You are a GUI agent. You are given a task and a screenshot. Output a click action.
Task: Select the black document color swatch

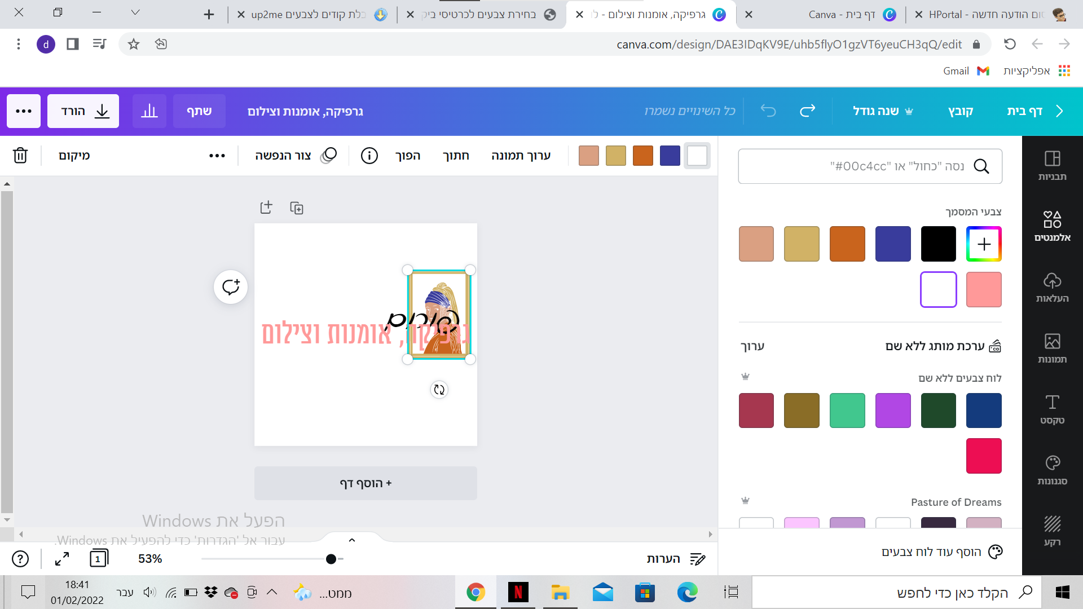tap(939, 244)
